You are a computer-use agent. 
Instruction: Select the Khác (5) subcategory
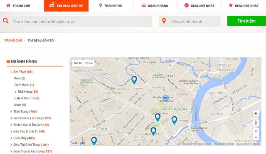(20, 105)
